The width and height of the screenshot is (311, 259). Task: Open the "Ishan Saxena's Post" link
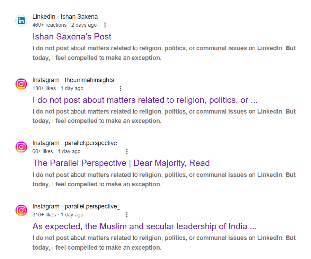(72, 37)
